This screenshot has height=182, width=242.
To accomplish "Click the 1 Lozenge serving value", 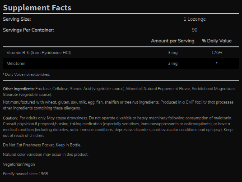I will tap(195, 19).
